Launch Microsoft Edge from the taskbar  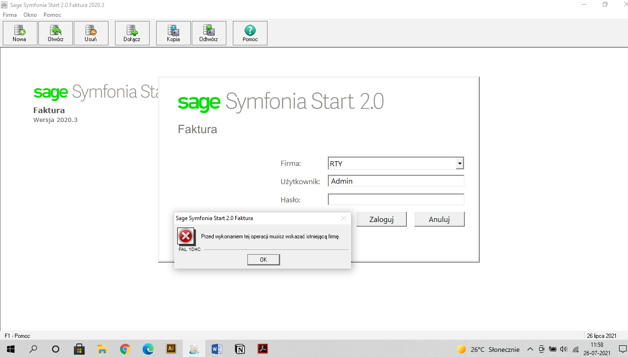[148, 349]
